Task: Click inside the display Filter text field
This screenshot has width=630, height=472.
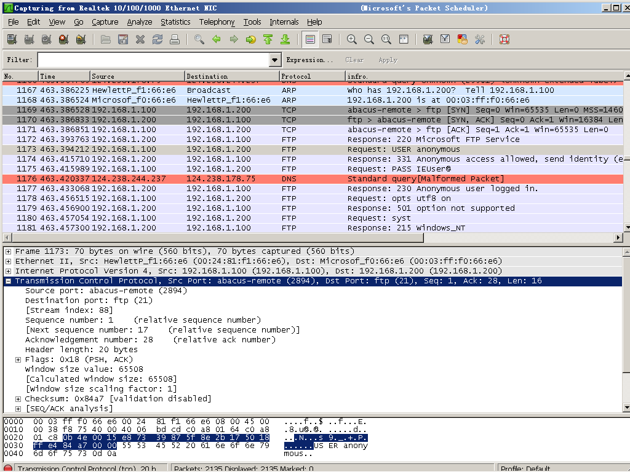Action: [154, 60]
